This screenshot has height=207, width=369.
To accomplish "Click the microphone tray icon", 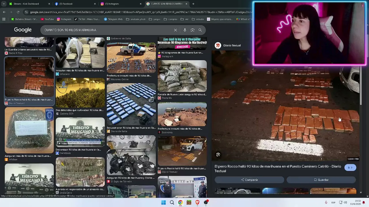I will coord(326,202).
